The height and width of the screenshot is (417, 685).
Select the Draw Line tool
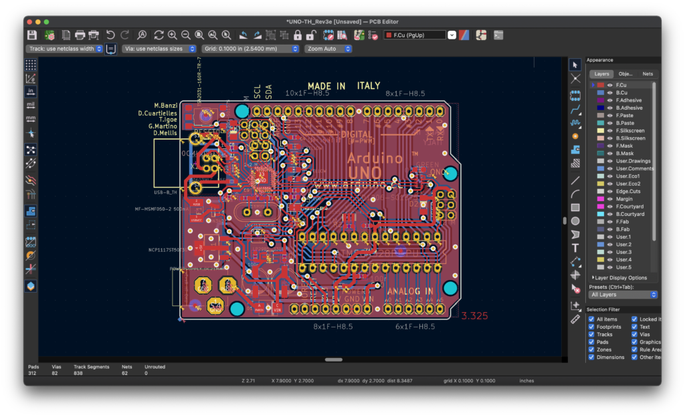coord(575,180)
